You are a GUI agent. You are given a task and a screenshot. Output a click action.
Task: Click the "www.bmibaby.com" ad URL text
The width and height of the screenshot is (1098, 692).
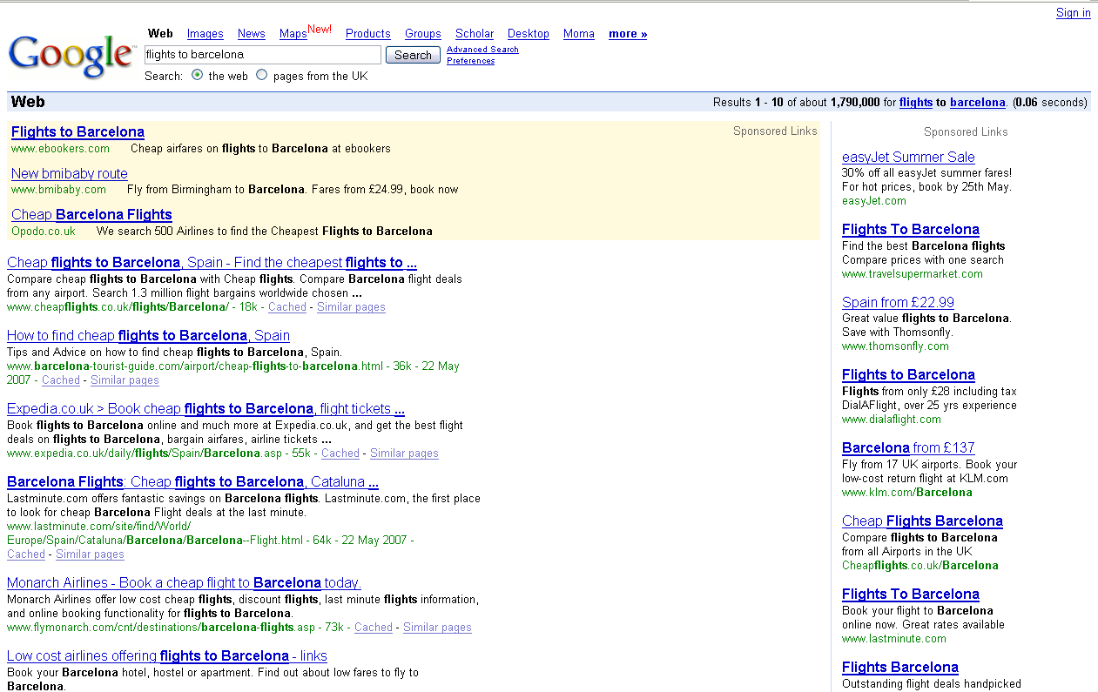tap(58, 190)
